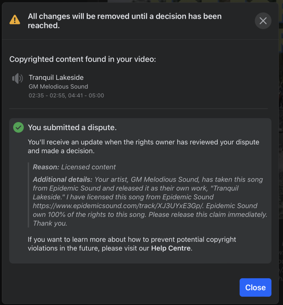Click the You submitted a dispute heading
The width and height of the screenshot is (283, 305).
[x=72, y=127]
